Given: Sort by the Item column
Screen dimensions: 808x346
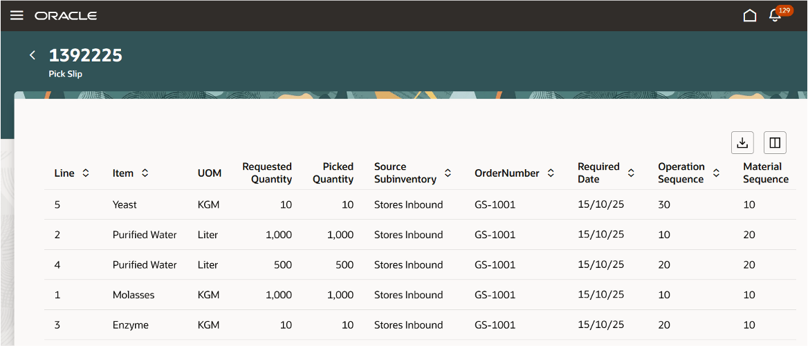Looking at the screenshot, I should pyautogui.click(x=145, y=173).
